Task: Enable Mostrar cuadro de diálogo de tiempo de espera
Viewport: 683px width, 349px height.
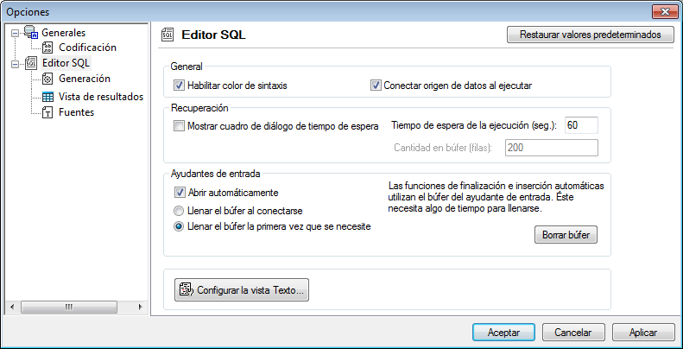Action: (180, 126)
